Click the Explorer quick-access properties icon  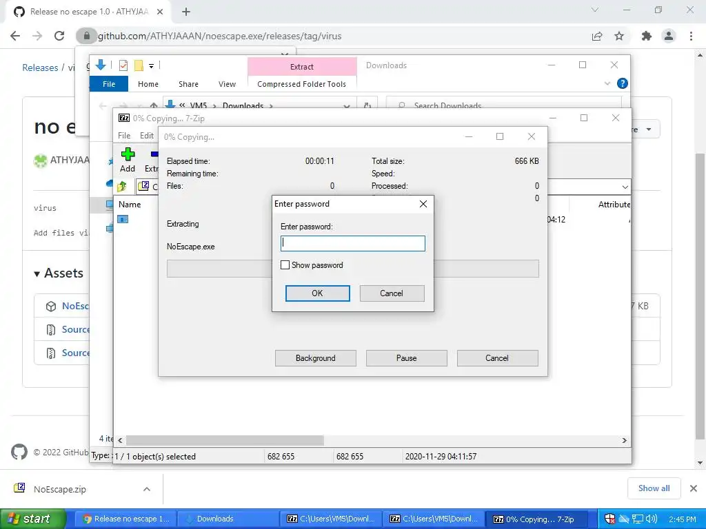click(x=123, y=65)
